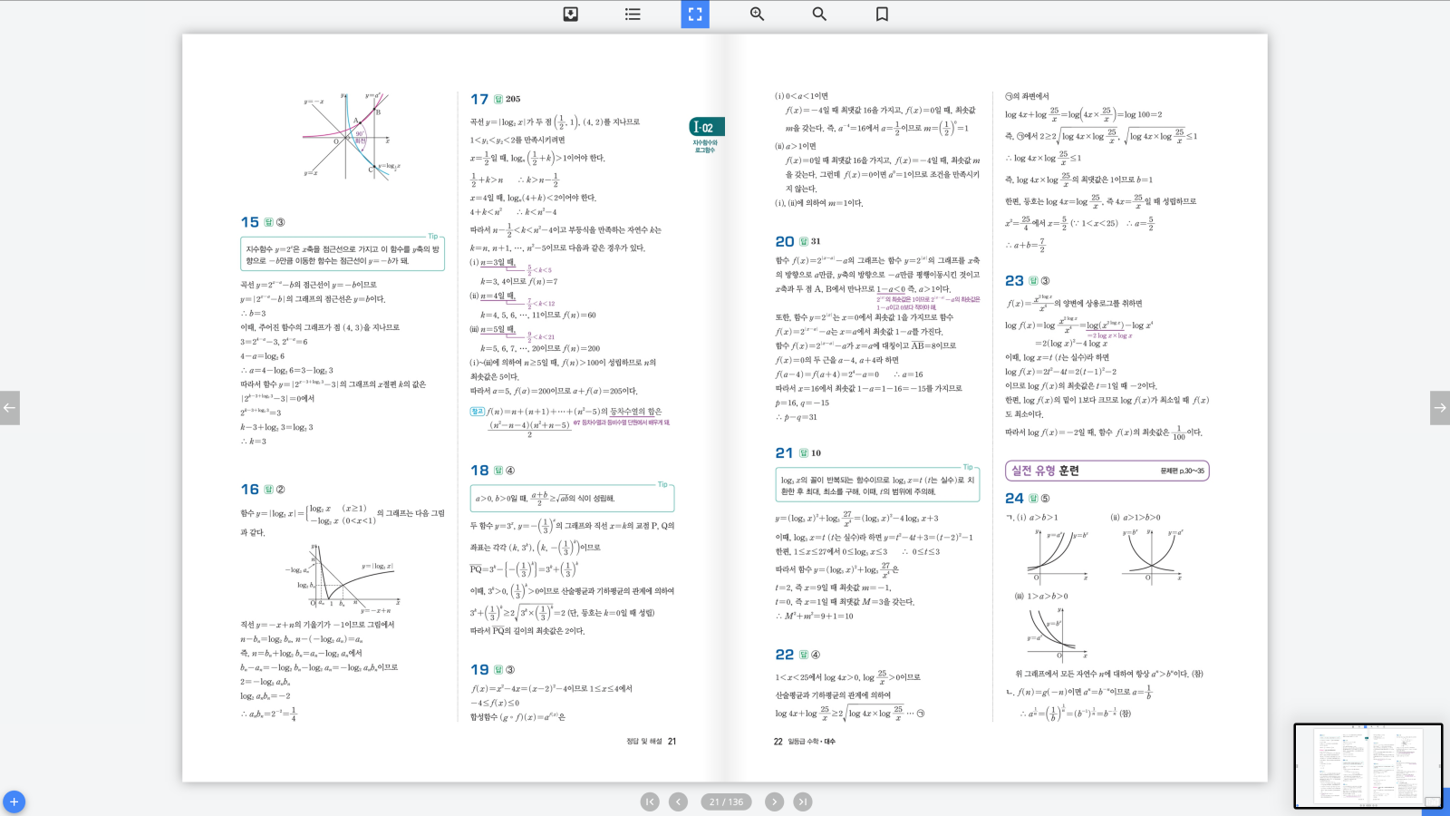
Task: Go to next spread using right edge arrow
Action: (x=1439, y=408)
